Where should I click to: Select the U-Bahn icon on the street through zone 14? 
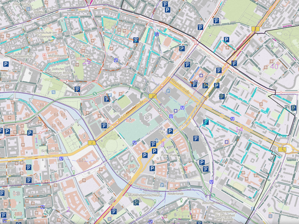click(x=232, y=119)
